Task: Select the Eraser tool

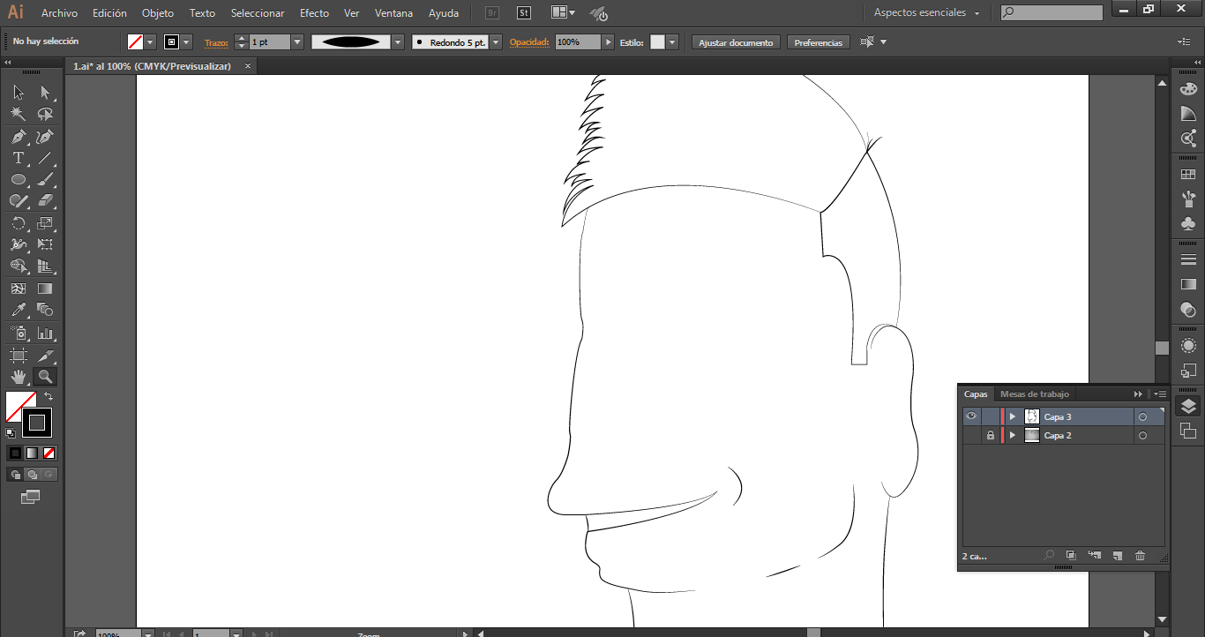Action: click(45, 201)
